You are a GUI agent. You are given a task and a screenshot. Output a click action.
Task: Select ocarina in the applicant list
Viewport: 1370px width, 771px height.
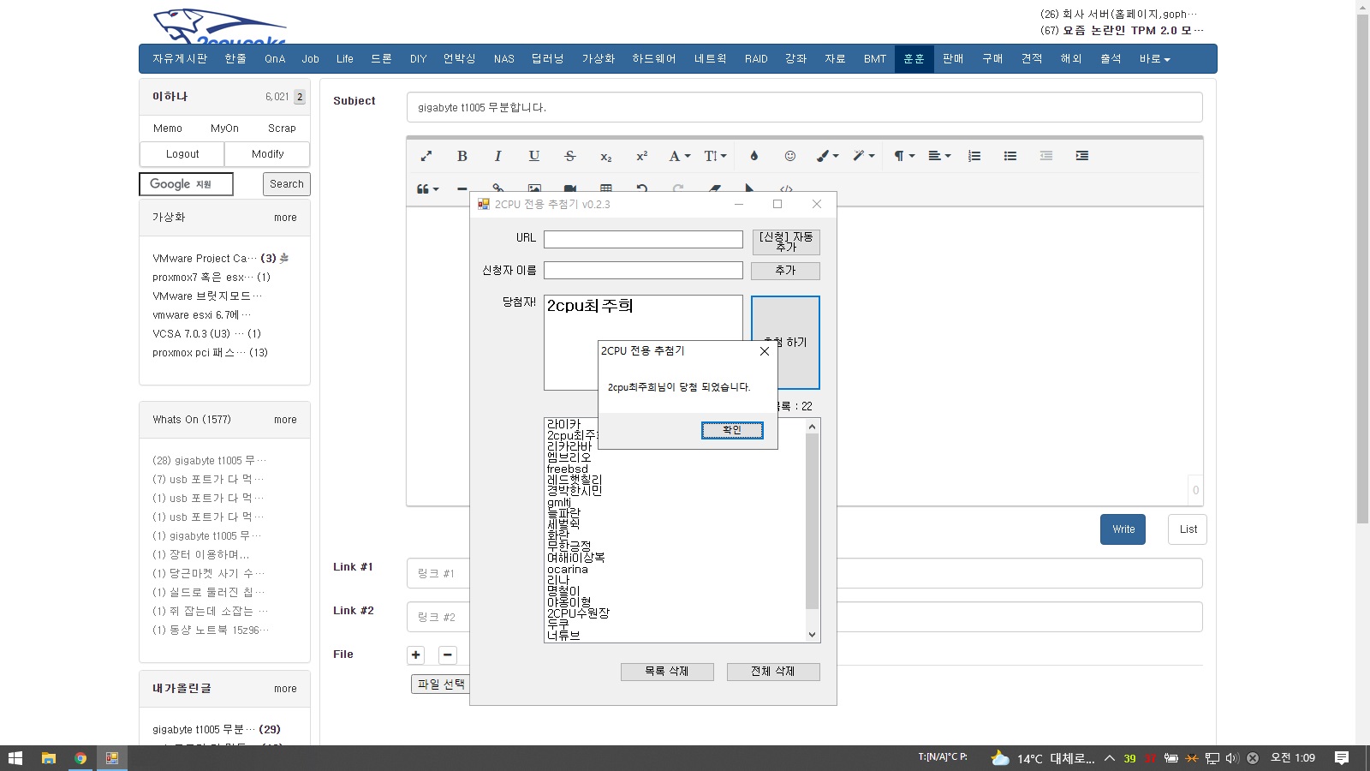(x=568, y=569)
